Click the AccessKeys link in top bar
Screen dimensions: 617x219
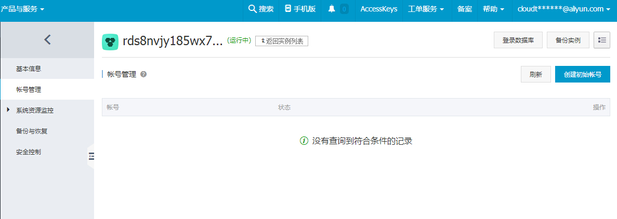click(379, 9)
